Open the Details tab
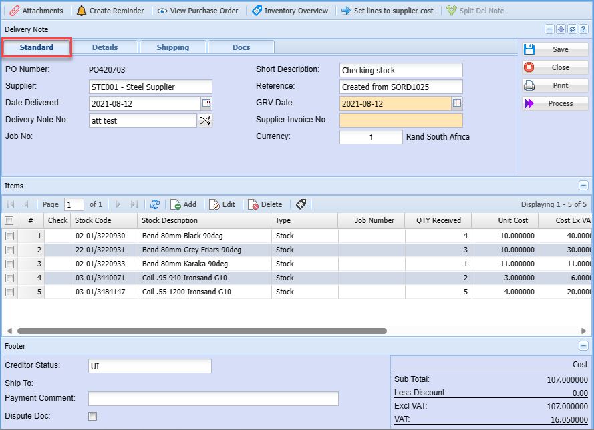The height and width of the screenshot is (430, 594). tap(105, 47)
